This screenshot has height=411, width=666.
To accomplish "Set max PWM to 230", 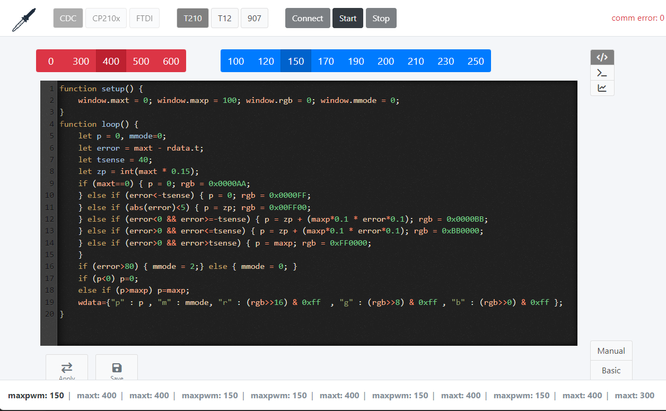I will click(446, 61).
